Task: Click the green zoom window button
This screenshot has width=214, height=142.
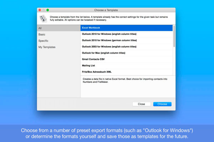Action: [48, 10]
